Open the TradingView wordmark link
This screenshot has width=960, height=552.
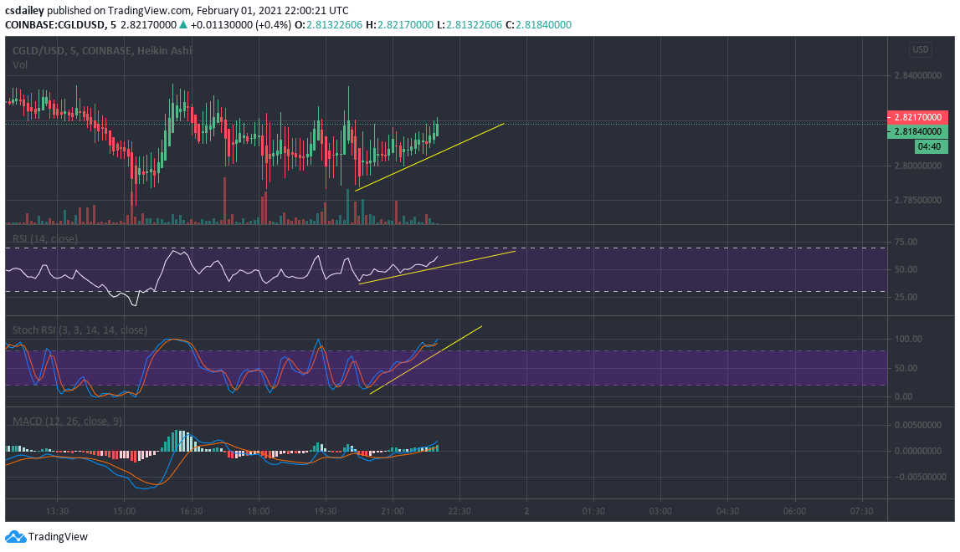click(x=58, y=537)
